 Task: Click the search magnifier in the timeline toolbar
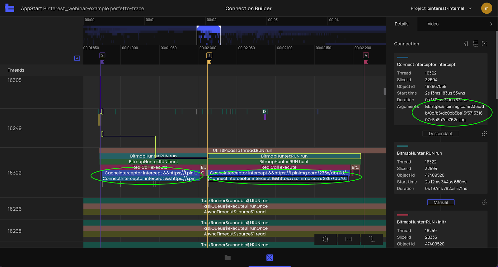tap(326, 239)
